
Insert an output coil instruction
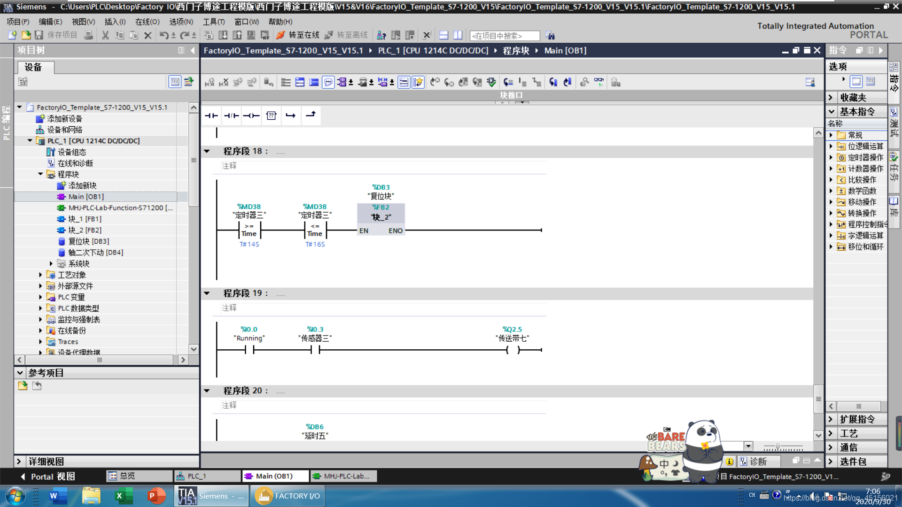(x=251, y=115)
